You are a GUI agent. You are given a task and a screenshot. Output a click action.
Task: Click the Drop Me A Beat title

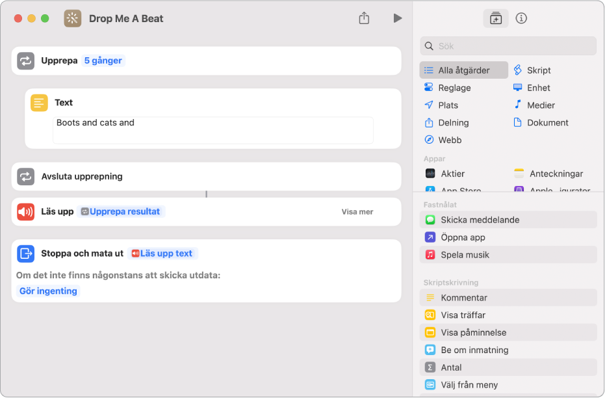126,18
